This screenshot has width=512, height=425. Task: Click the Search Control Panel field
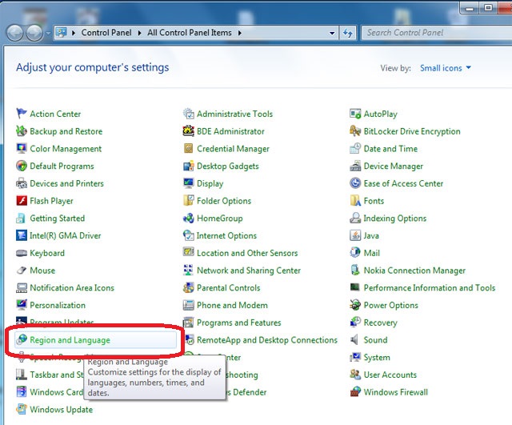tap(436, 33)
